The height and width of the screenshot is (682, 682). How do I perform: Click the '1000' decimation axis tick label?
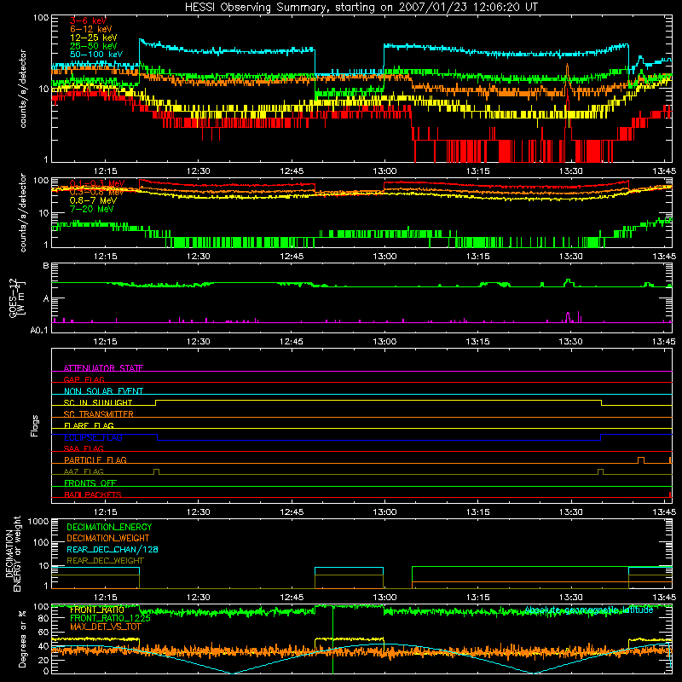(38, 522)
